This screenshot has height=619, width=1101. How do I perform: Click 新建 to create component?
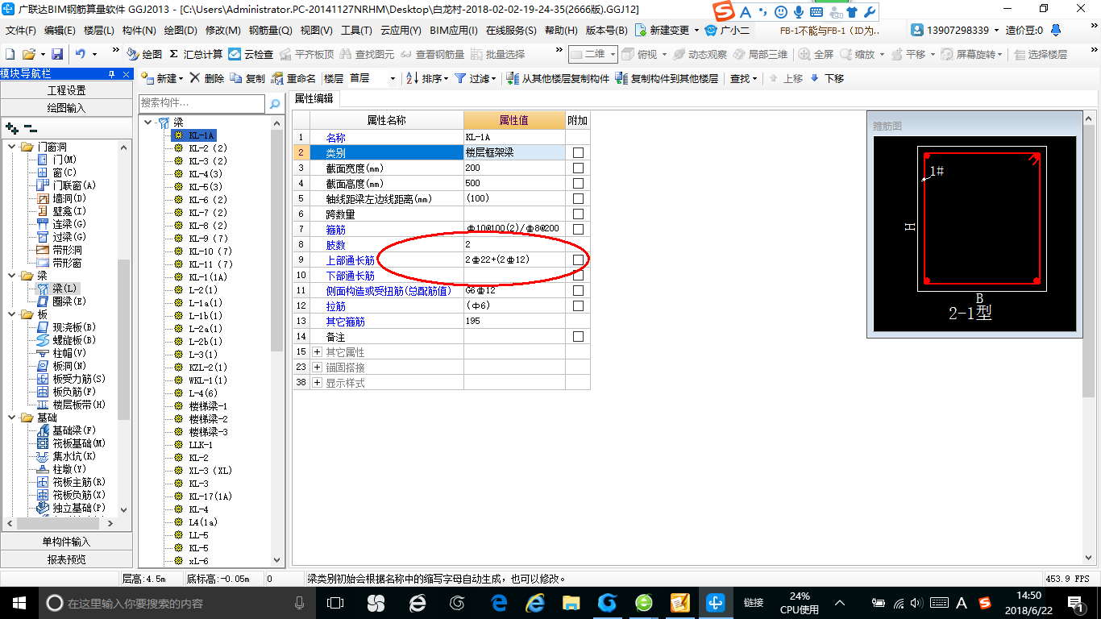point(162,78)
